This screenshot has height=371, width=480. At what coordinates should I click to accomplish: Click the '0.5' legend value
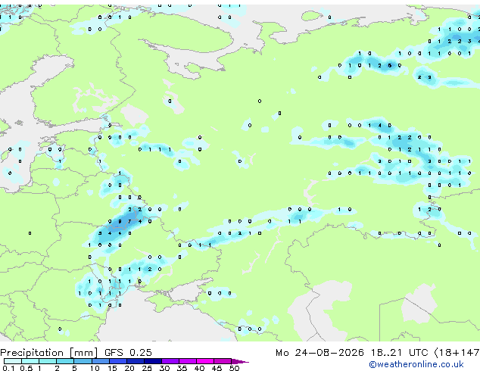coord(26,368)
